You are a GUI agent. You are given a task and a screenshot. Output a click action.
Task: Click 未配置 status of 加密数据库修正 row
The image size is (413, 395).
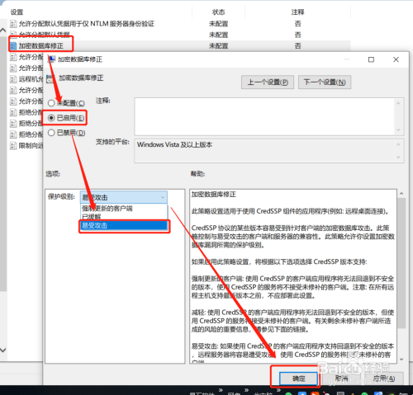(219, 46)
